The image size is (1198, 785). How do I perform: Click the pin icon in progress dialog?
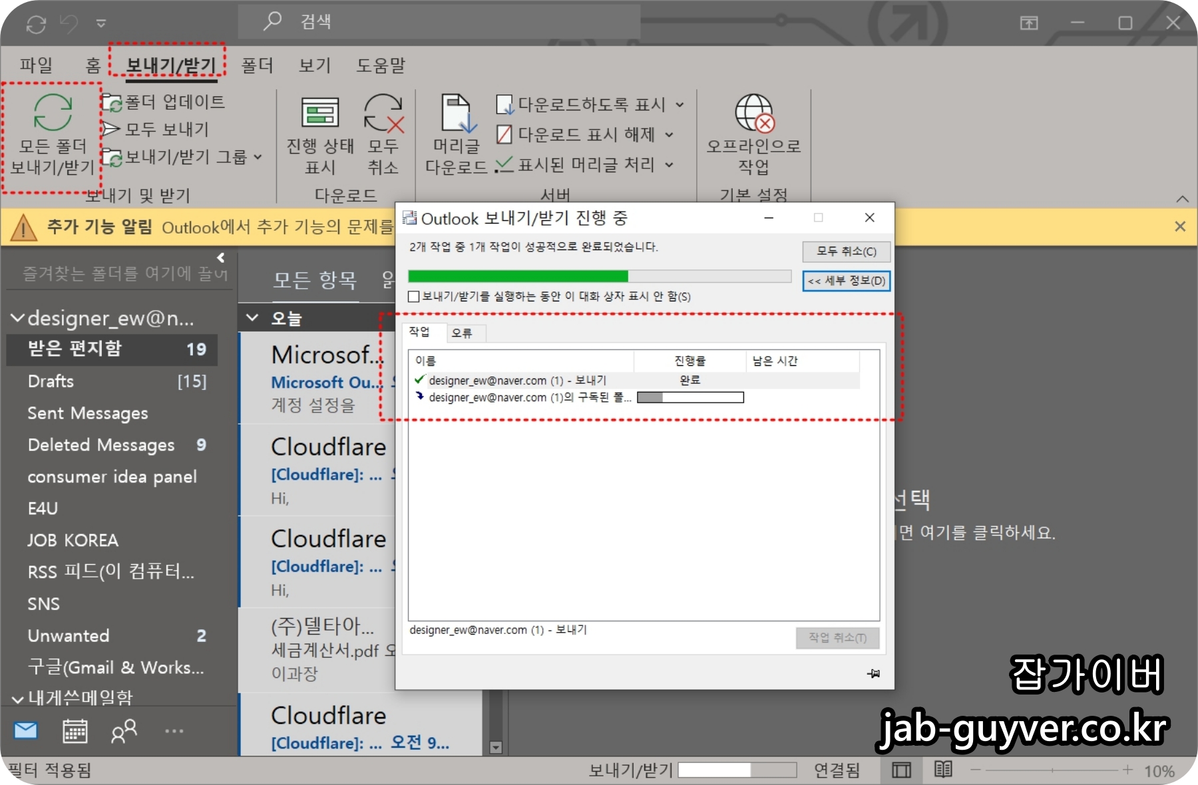point(873,673)
